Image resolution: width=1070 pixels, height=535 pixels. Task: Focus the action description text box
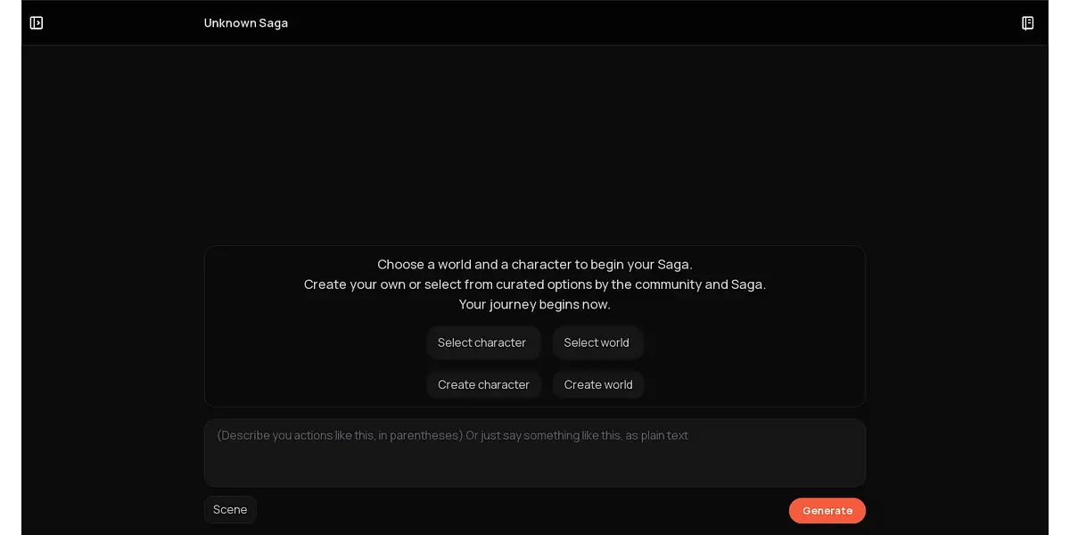(x=535, y=453)
